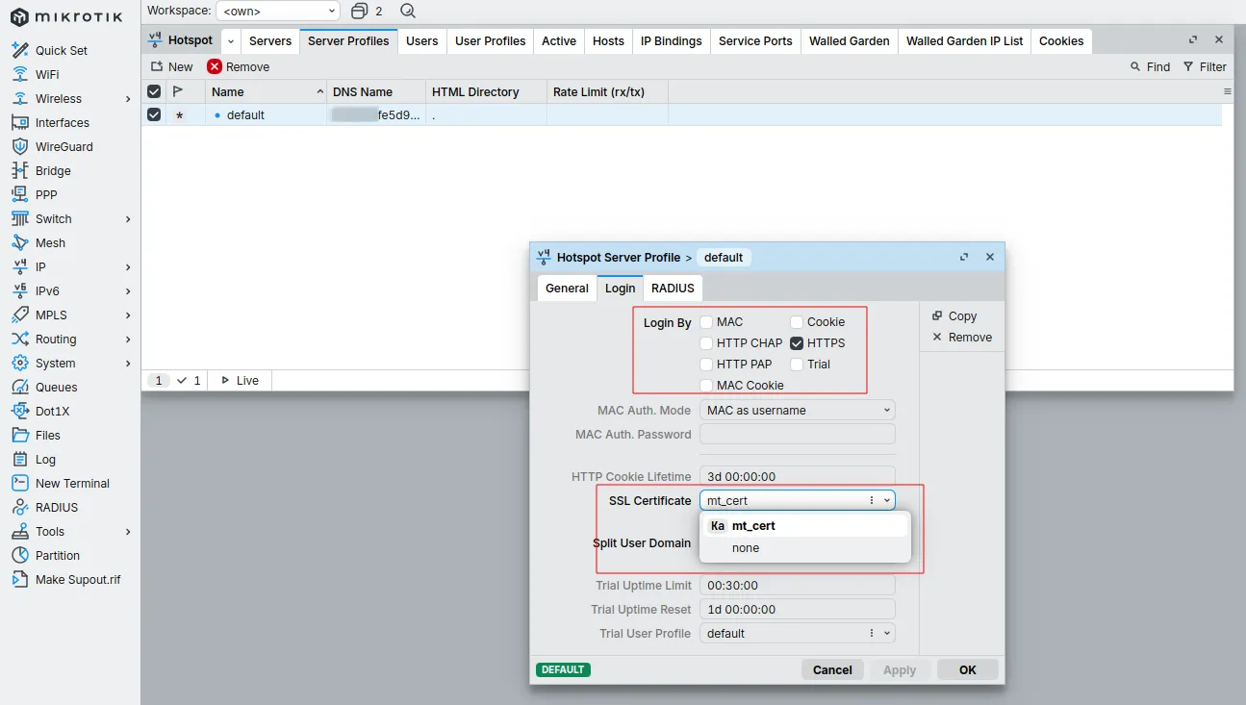This screenshot has height=705, width=1246.
Task: Select Make Supout.rif in the sidebar
Action: pos(78,579)
